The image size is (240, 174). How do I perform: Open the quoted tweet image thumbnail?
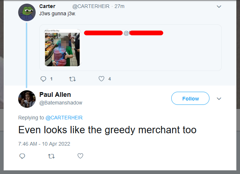pos(63,48)
